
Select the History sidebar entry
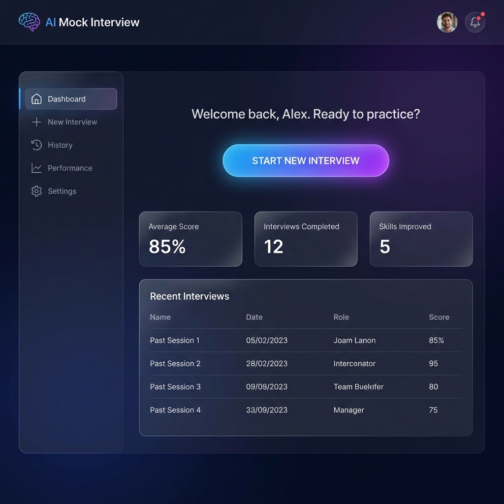pyautogui.click(x=60, y=145)
